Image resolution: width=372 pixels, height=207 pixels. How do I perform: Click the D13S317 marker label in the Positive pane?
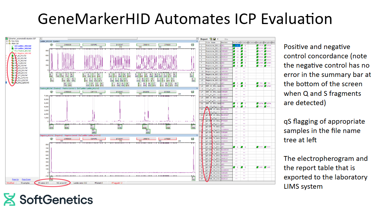pos(120,92)
